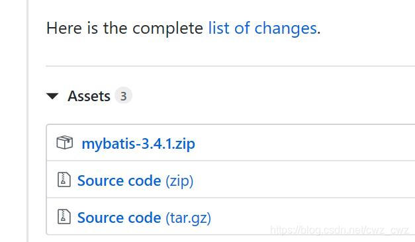Click the Assets count badge showing 3
The width and height of the screenshot is (415, 242).
123,95
